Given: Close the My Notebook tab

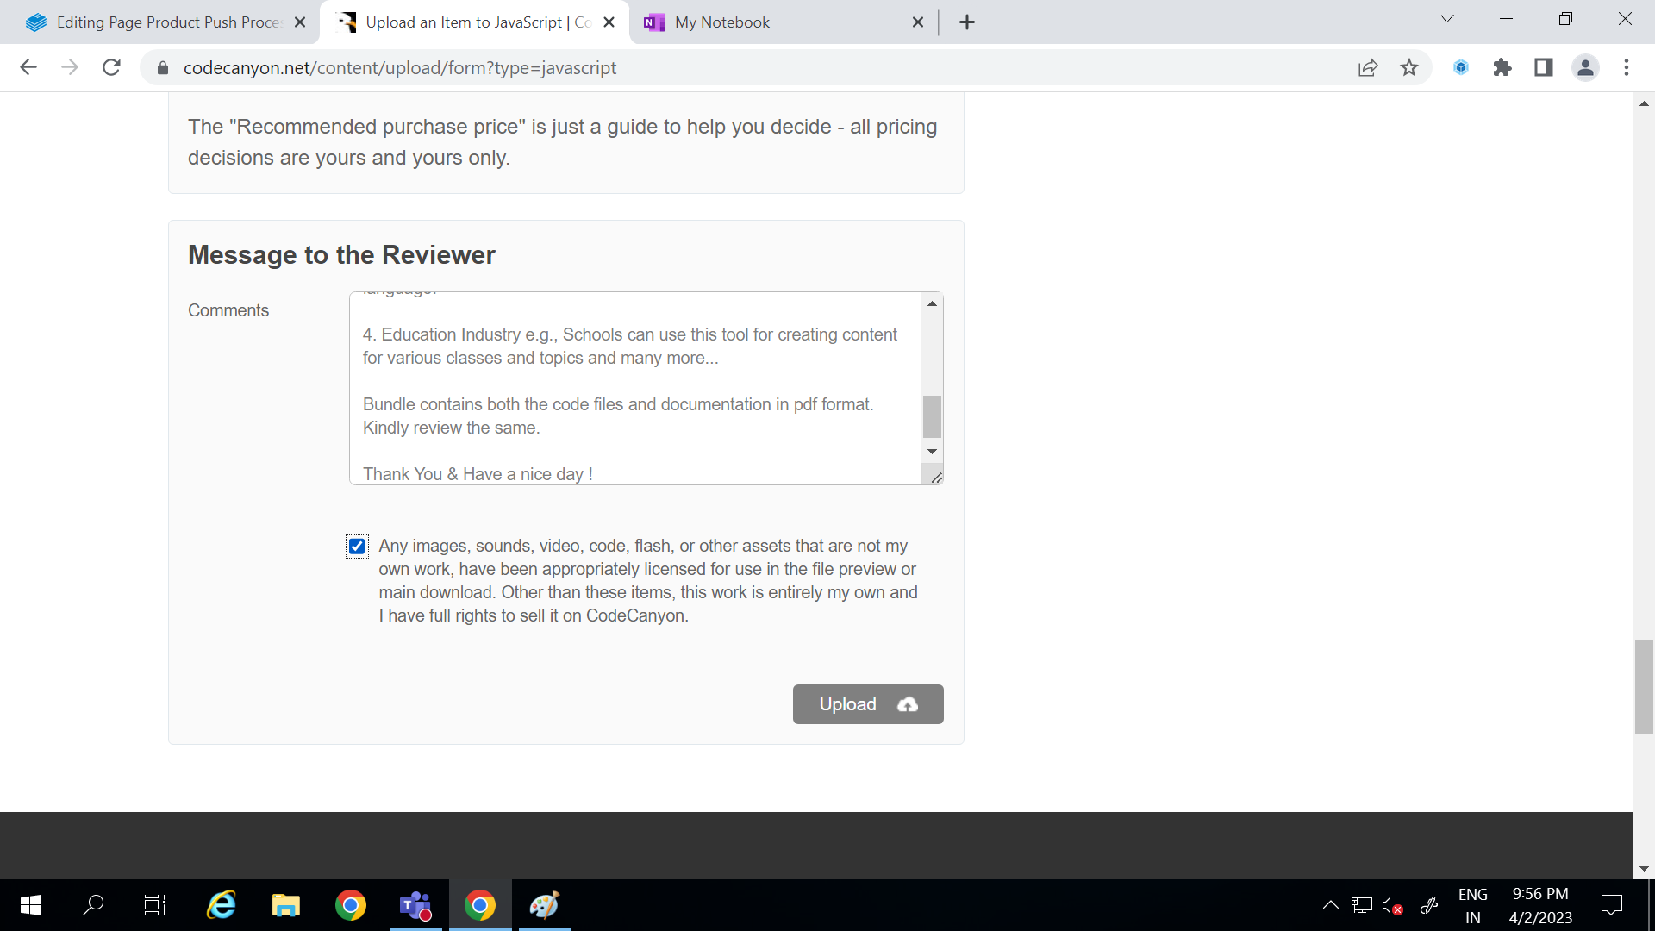Looking at the screenshot, I should click(x=918, y=22).
